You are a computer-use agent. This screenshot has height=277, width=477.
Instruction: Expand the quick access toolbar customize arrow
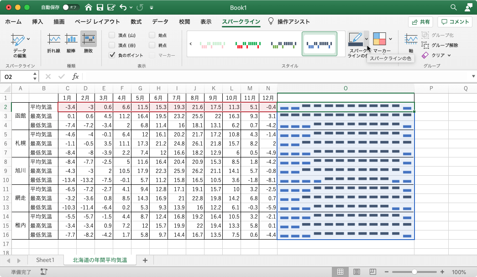coord(152,8)
